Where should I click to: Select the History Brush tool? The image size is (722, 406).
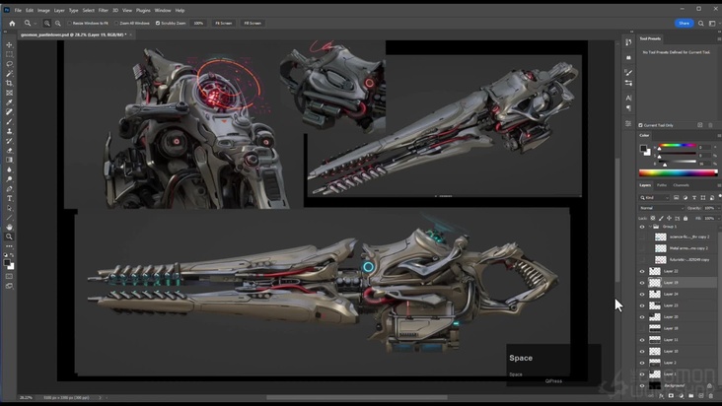[x=9, y=141]
